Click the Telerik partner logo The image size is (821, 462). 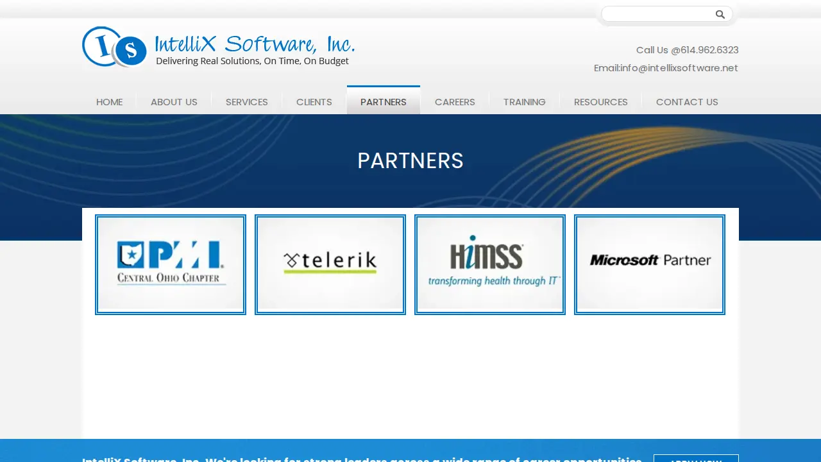click(330, 264)
